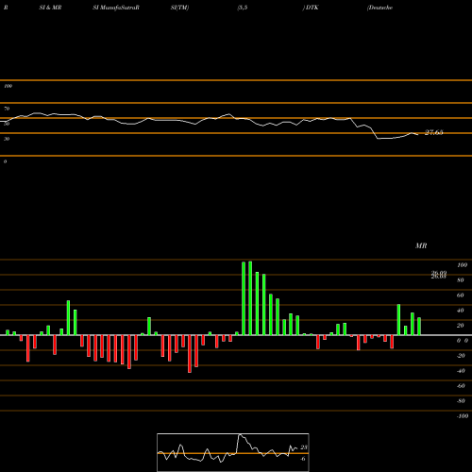
Task: Click the MR label above the bar chart
Action: (421, 245)
